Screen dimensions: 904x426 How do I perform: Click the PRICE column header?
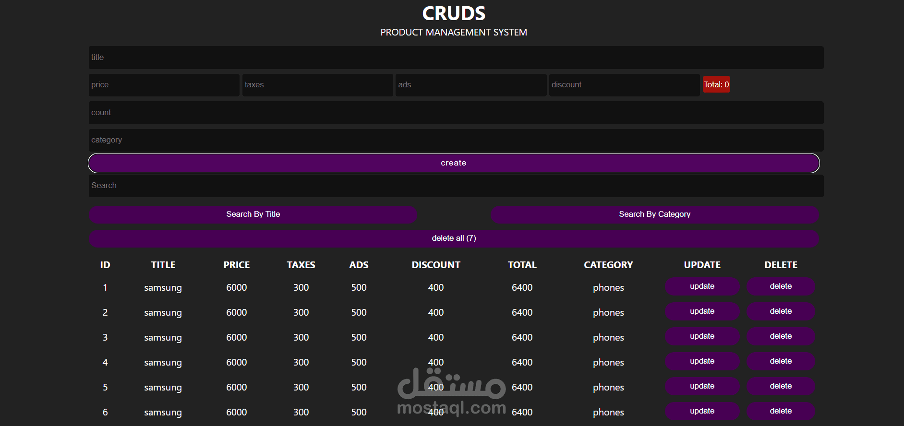pos(237,265)
